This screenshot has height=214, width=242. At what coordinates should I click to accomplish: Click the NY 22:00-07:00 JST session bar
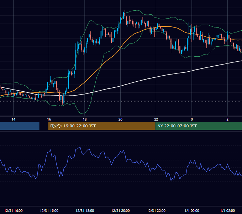(199, 126)
